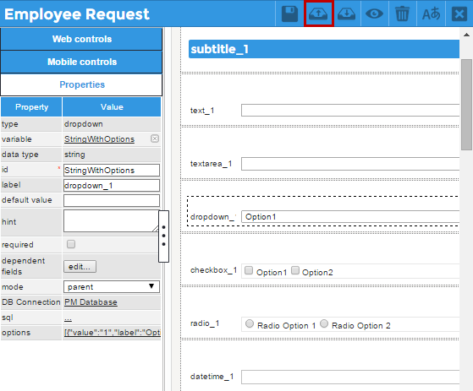Toggle the required checkbox
Image resolution: width=473 pixels, height=391 pixels.
click(x=71, y=244)
